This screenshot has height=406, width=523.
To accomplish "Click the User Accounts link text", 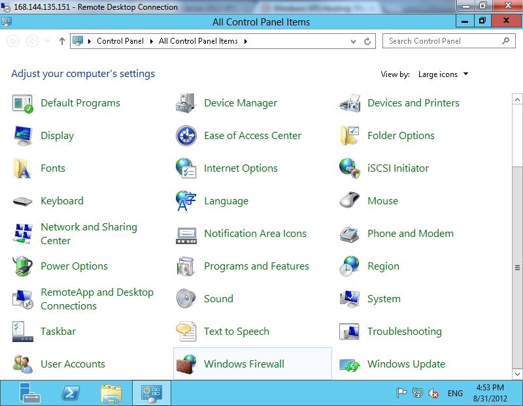I will (73, 364).
